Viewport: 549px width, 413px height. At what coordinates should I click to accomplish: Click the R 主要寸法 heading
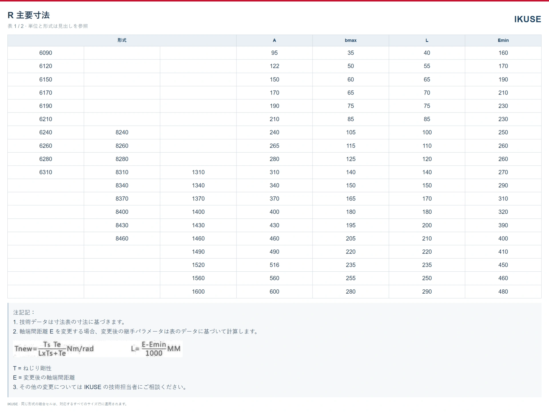[x=29, y=15]
